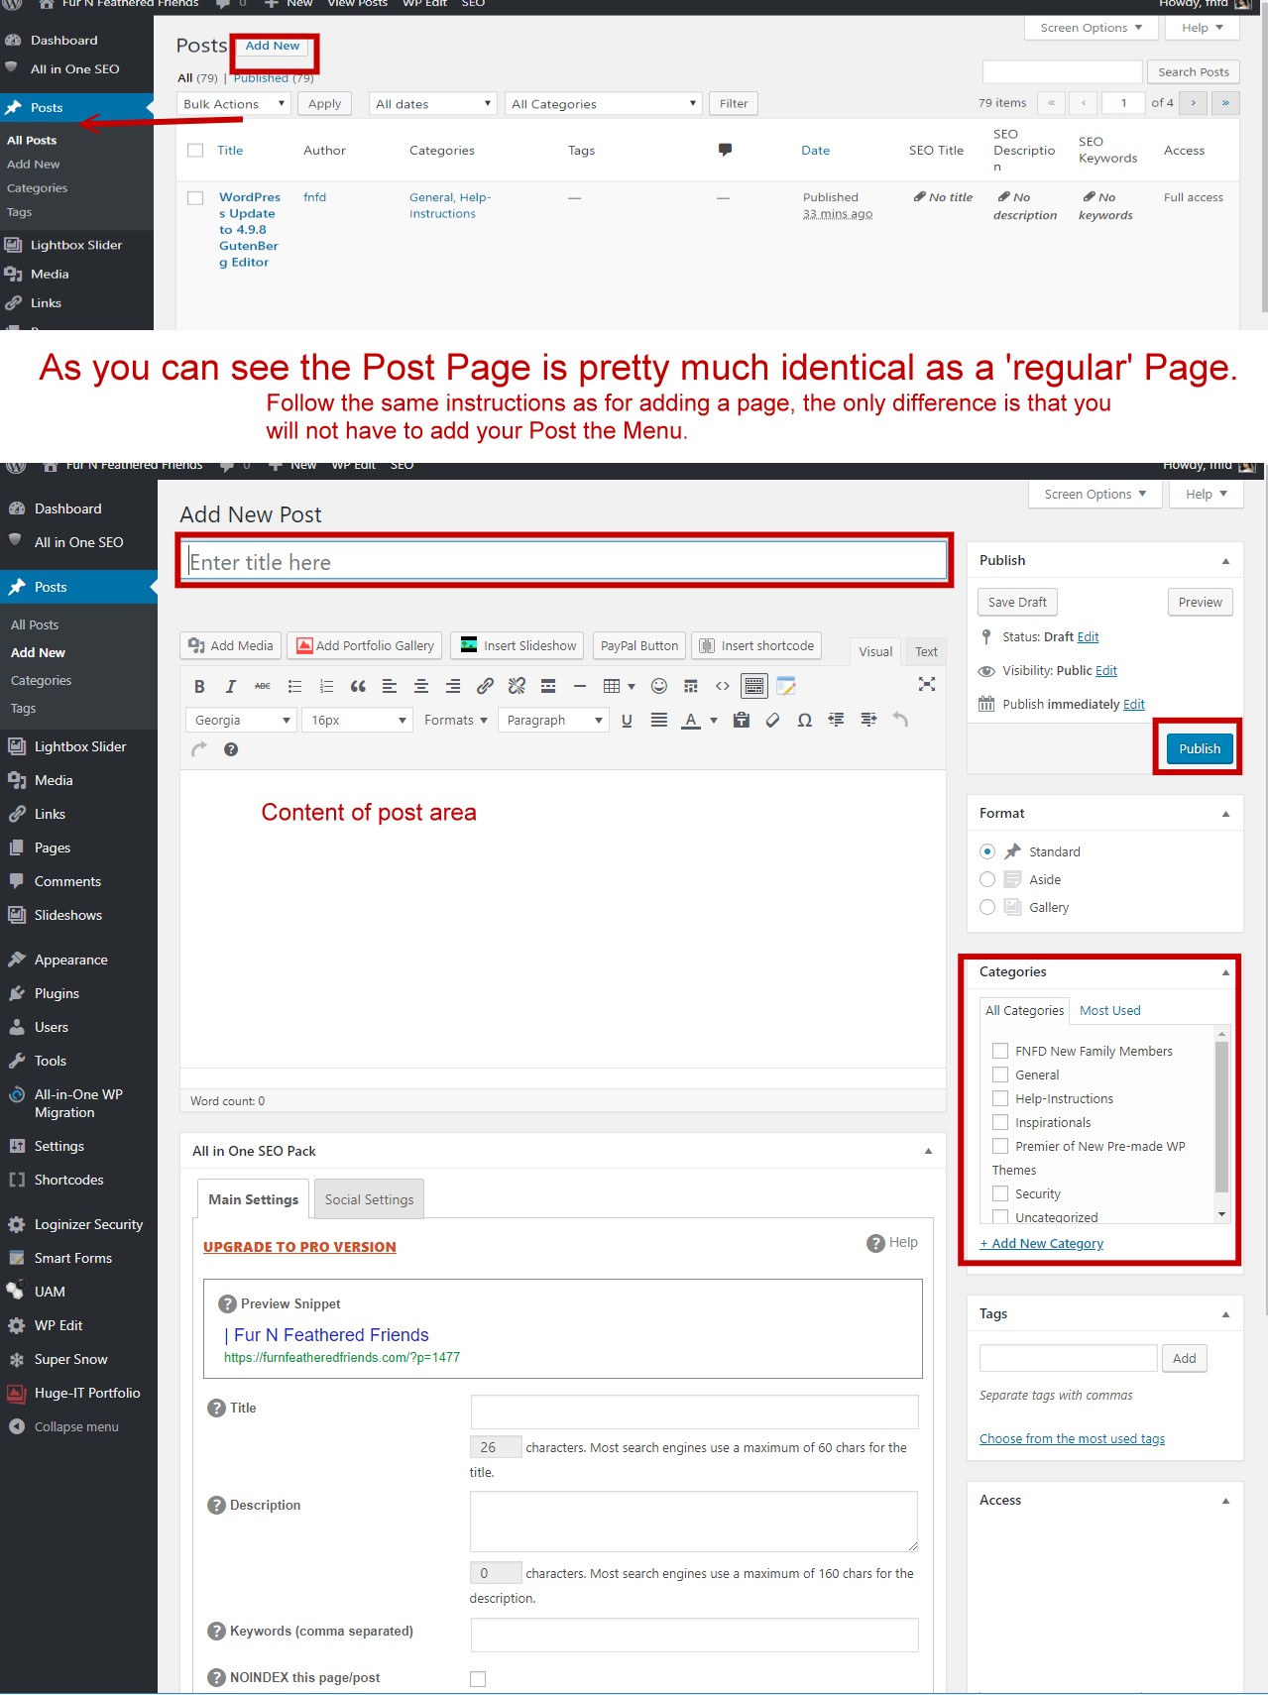Open source code view icon
This screenshot has height=1695, width=1268.
click(723, 686)
